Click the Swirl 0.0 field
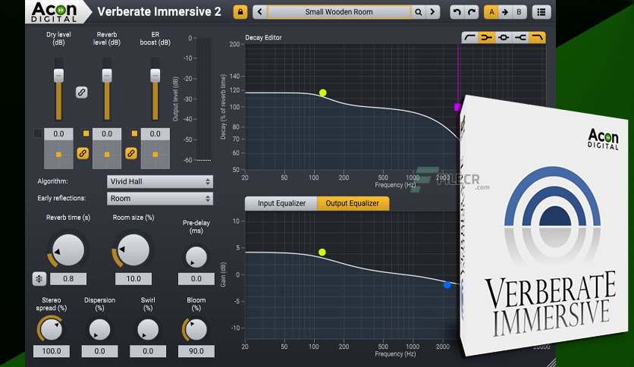This screenshot has height=367, width=634. point(148,351)
